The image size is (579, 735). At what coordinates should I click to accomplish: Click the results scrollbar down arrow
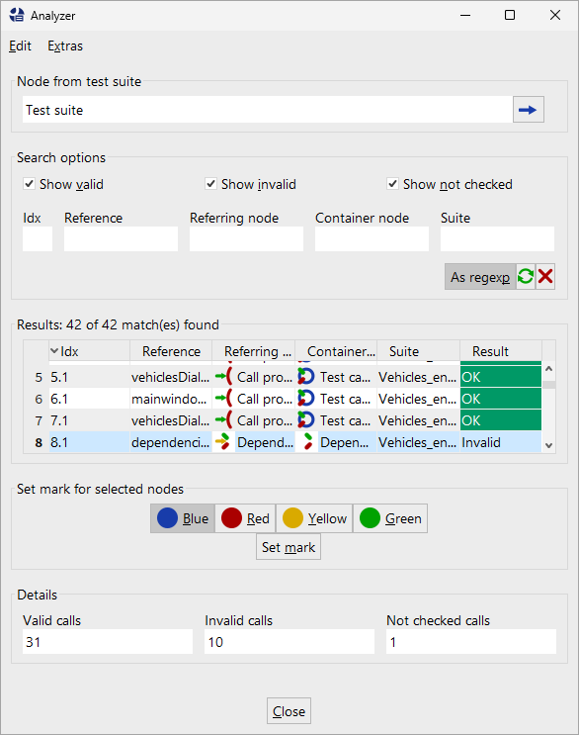[x=549, y=445]
